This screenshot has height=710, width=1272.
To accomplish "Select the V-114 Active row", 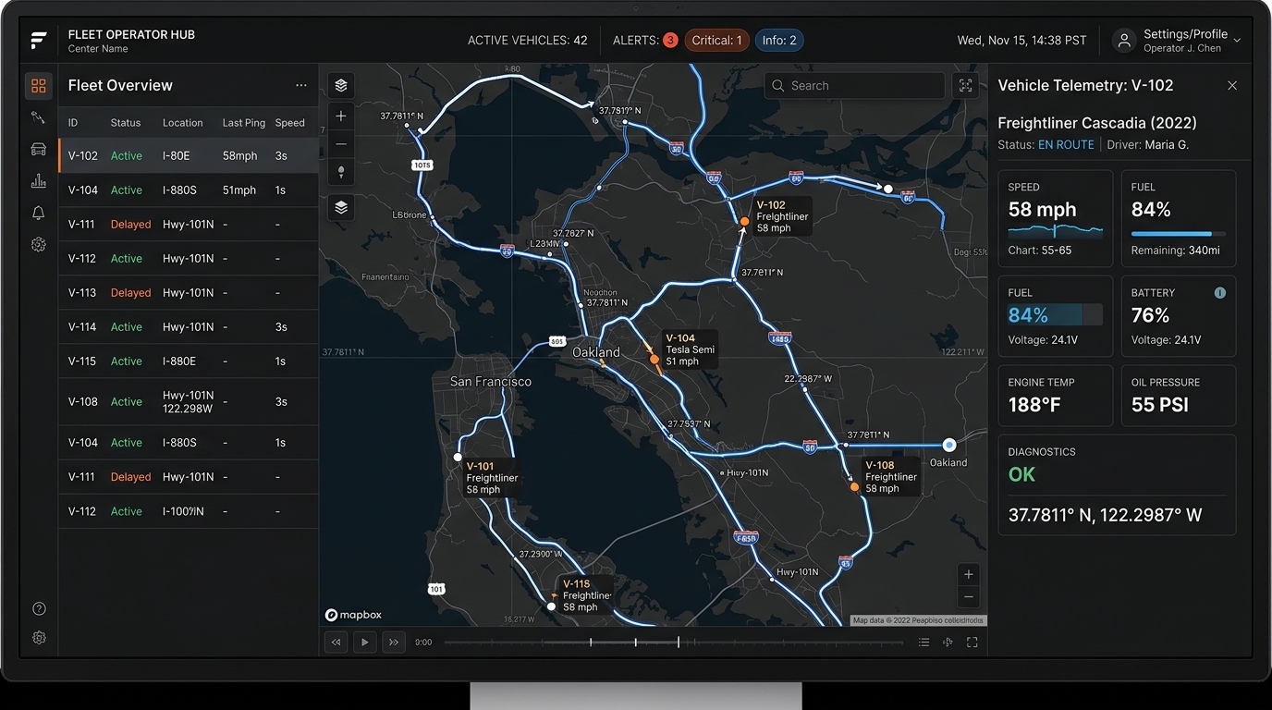I will coord(189,327).
